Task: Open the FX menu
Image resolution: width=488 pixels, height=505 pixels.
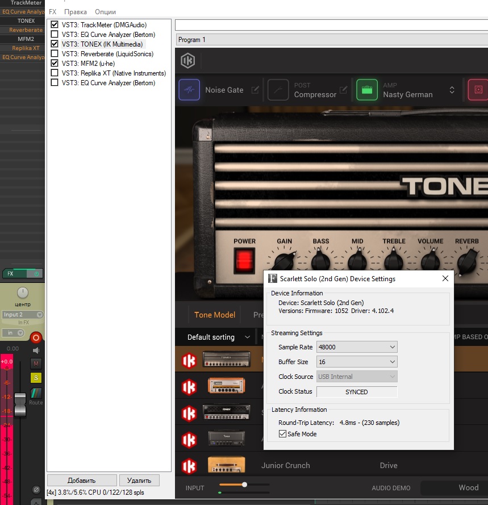Action: [52, 12]
